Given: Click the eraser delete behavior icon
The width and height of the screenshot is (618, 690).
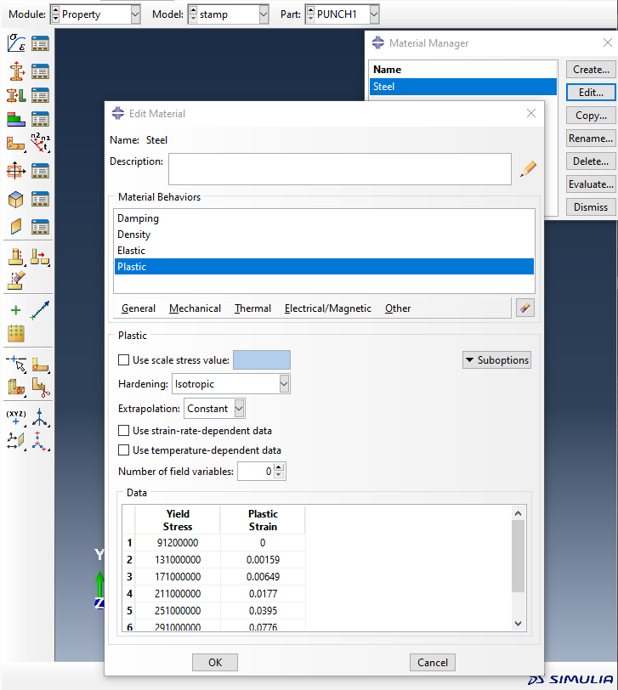Looking at the screenshot, I should 525,308.
